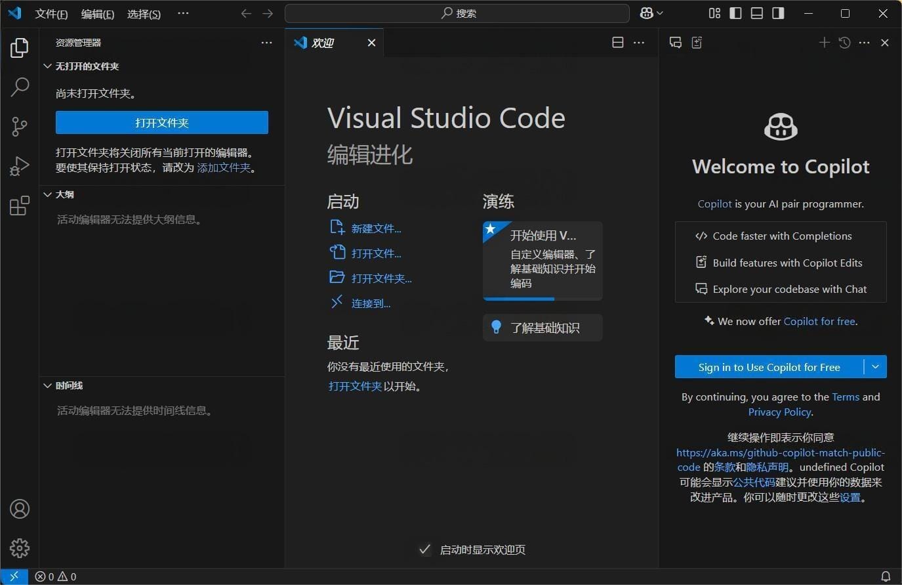Open Run and Debug view

pos(20,165)
